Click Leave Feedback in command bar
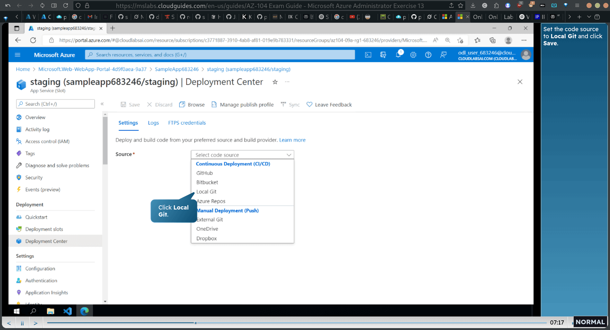Viewport: 610px width, 330px height. click(329, 105)
